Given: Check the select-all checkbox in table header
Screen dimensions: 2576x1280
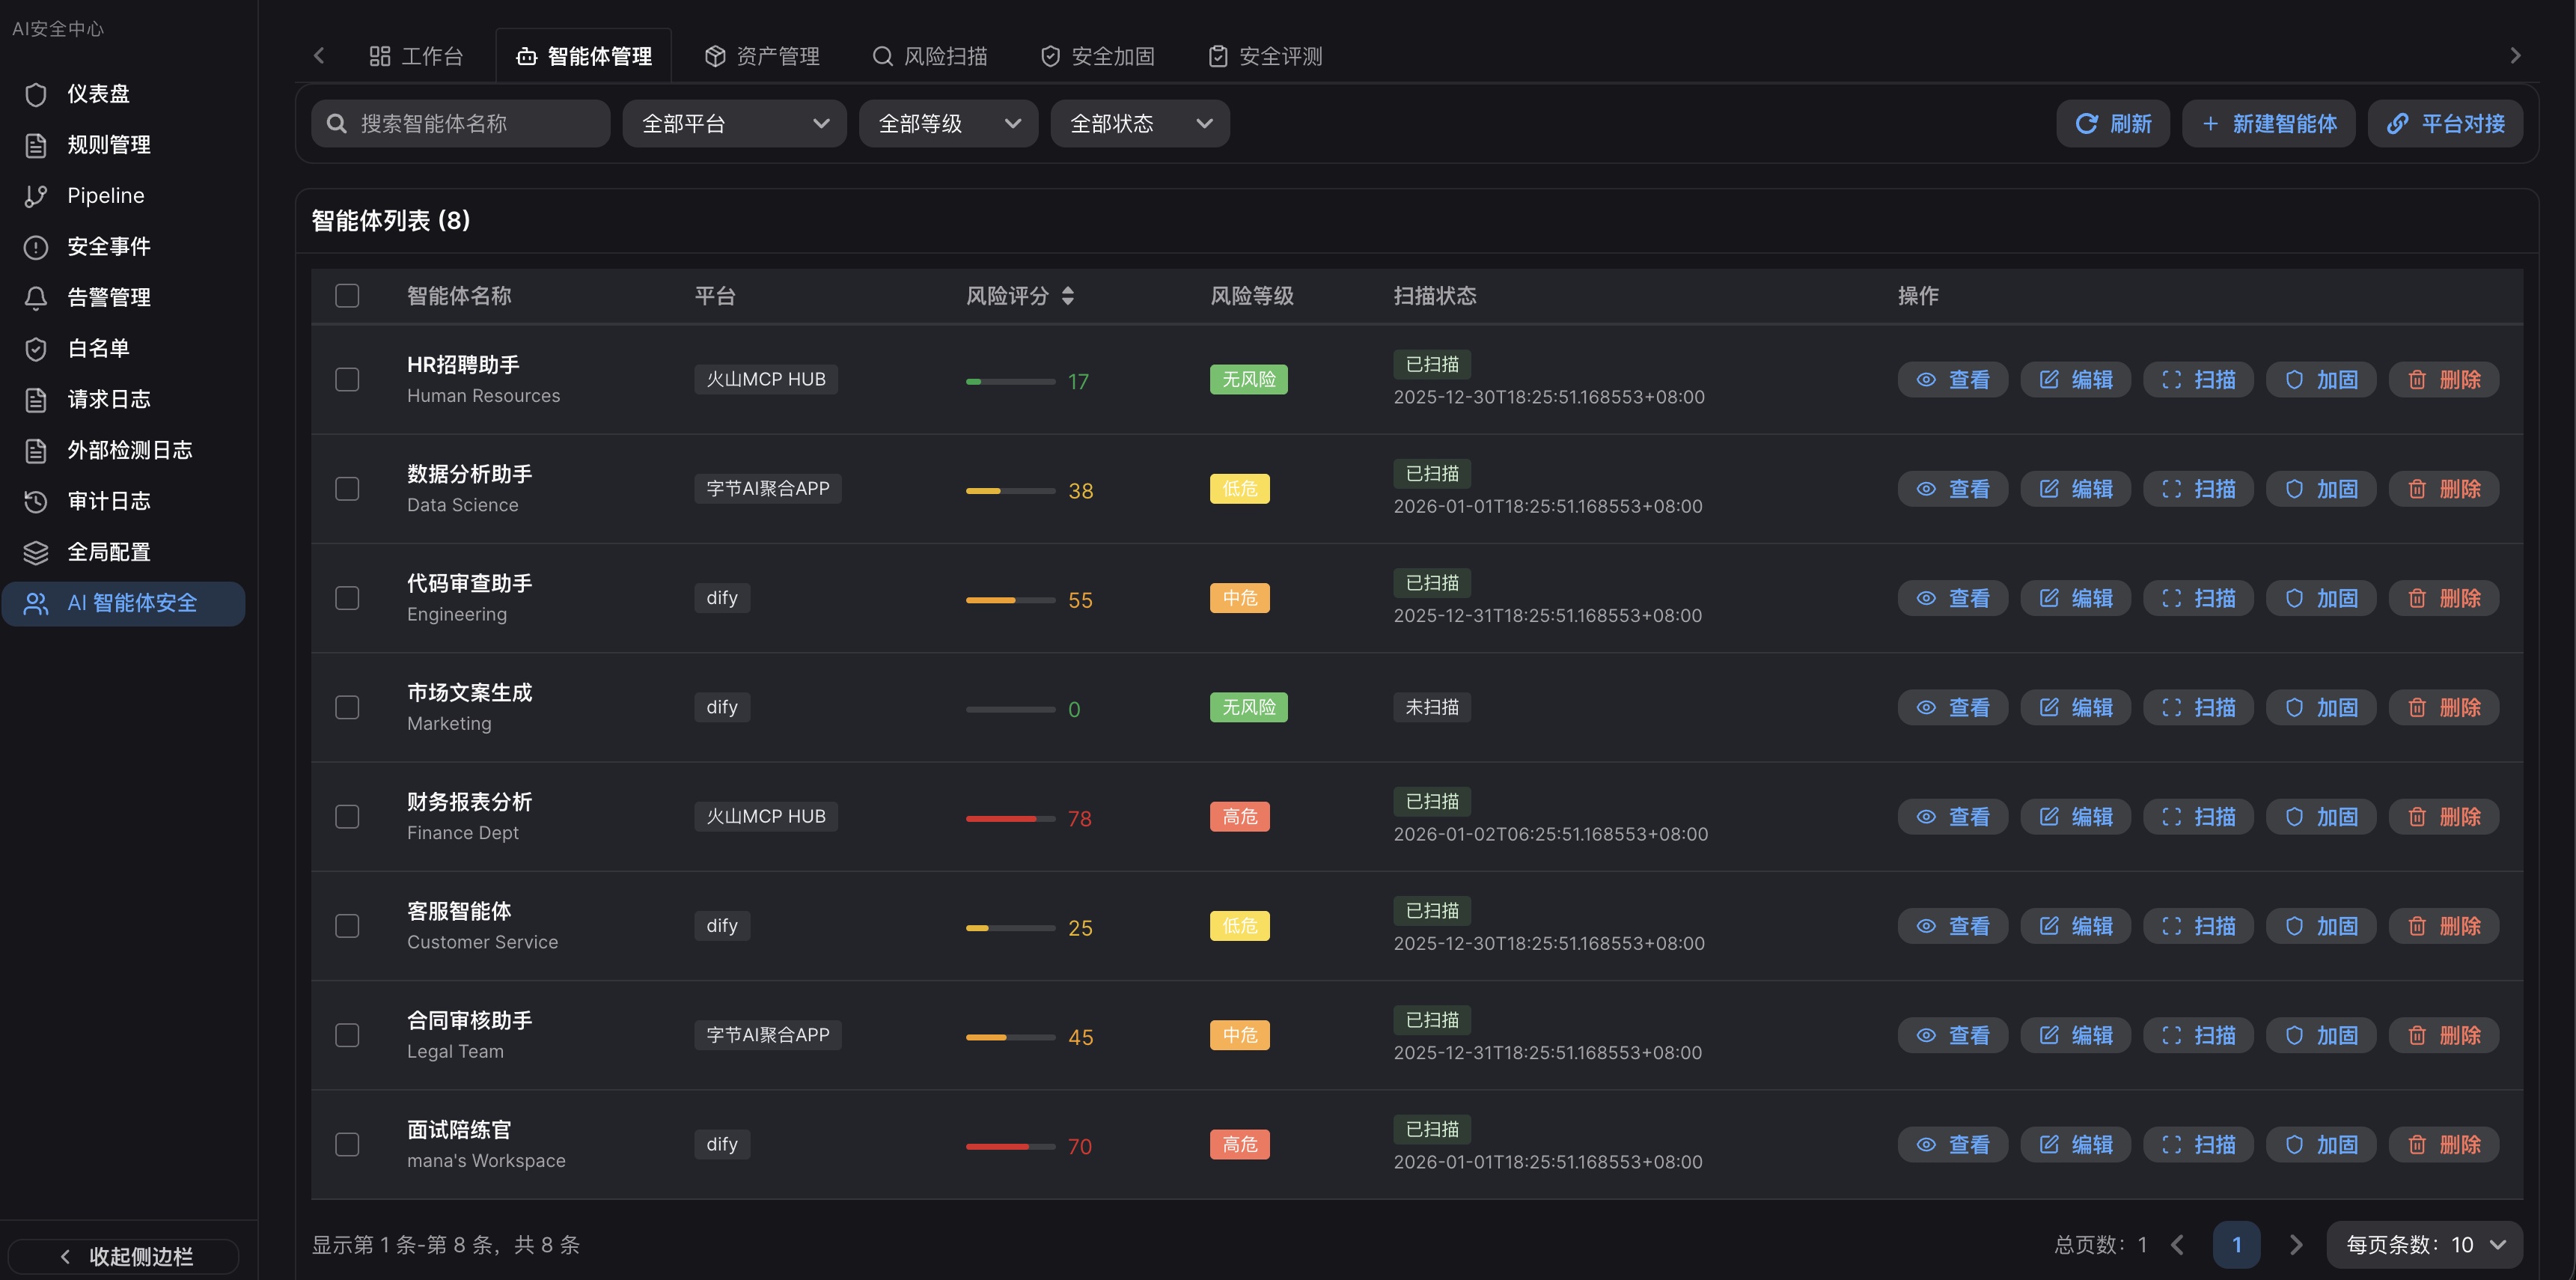Looking at the screenshot, I should tap(347, 296).
